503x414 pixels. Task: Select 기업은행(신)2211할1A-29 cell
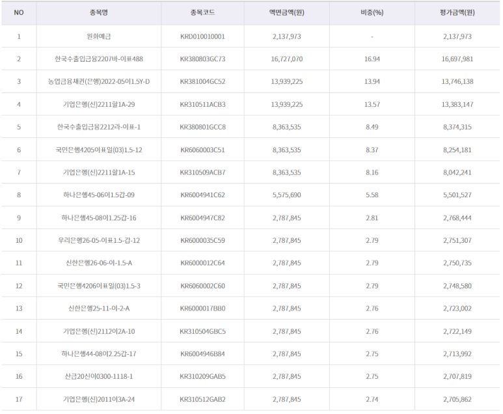pos(99,105)
